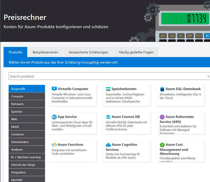Viewport: 210px width, 182px height.
Task: Add Azure Cognitive Services via its title
Action: [x=122, y=147]
